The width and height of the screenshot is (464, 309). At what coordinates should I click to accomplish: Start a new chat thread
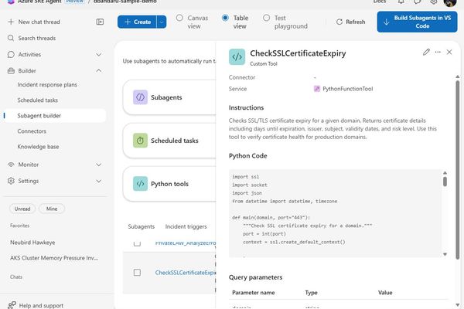click(x=34, y=22)
